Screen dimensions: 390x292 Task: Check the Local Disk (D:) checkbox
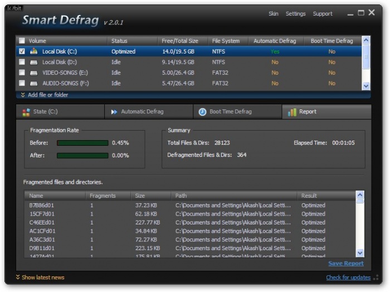click(22, 62)
